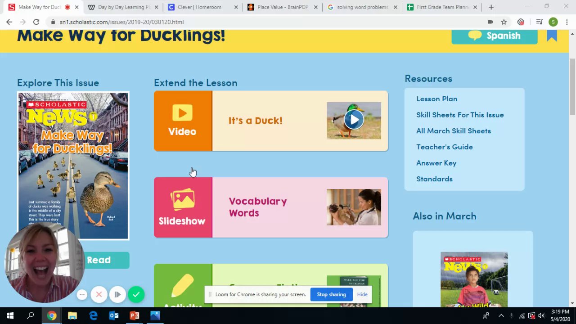Image resolution: width=576 pixels, height=324 pixels.
Task: Switch to the solving word problems tab
Action: click(363, 7)
